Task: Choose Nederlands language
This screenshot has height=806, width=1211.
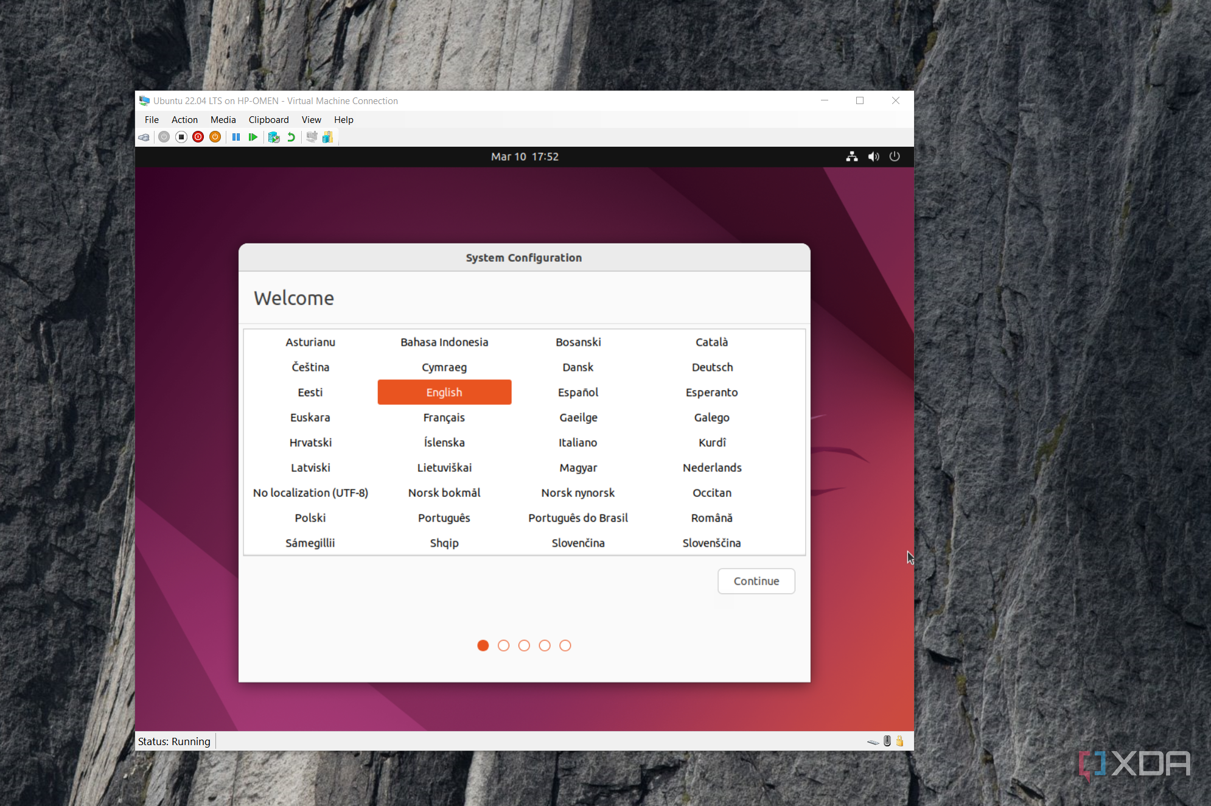Action: pos(712,468)
